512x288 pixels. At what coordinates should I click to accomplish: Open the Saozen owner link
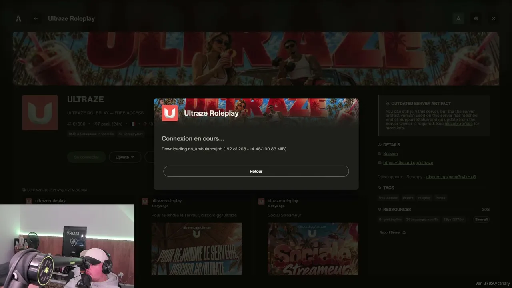pyautogui.click(x=390, y=154)
